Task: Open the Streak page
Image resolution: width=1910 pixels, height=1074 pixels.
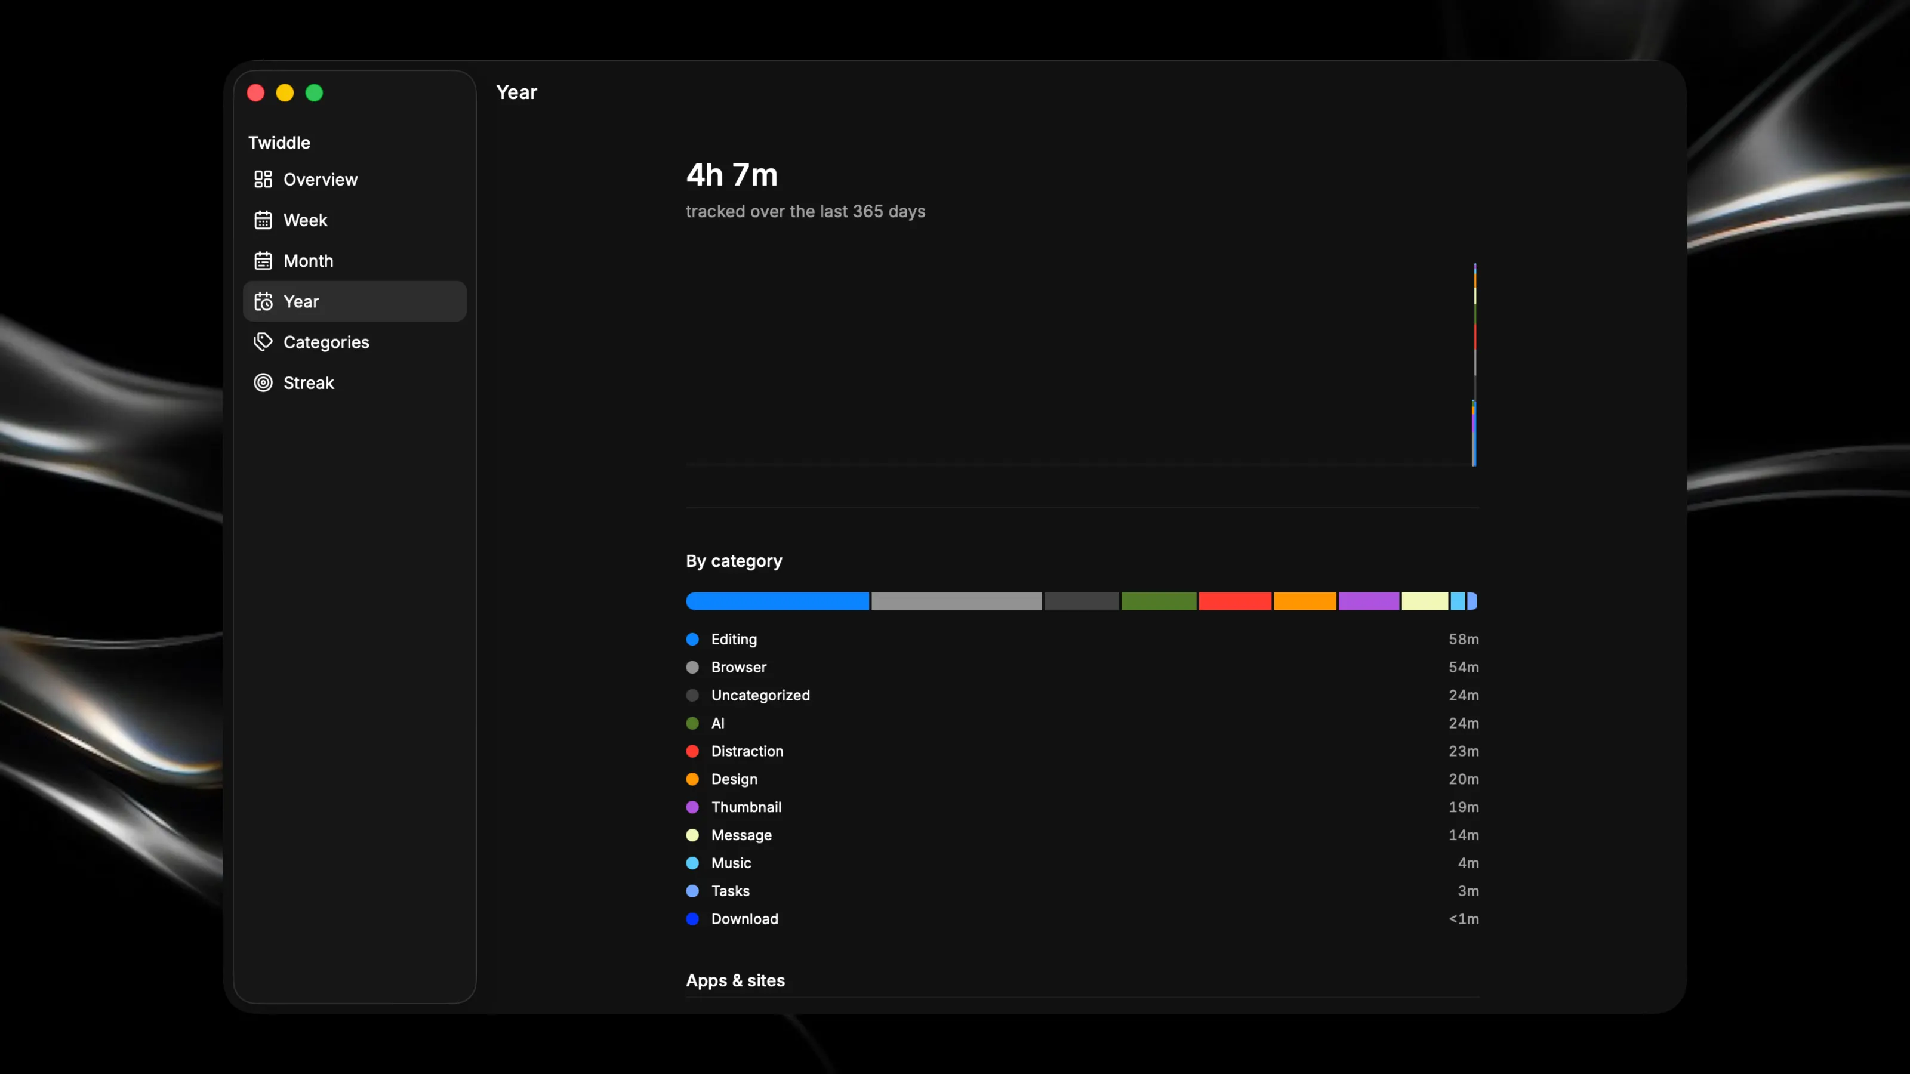Action: pos(355,383)
